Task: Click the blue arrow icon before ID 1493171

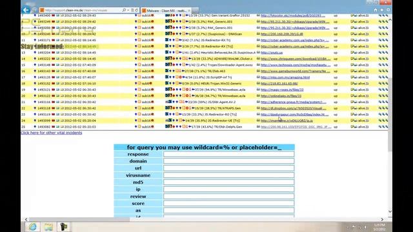Action: [35, 40]
